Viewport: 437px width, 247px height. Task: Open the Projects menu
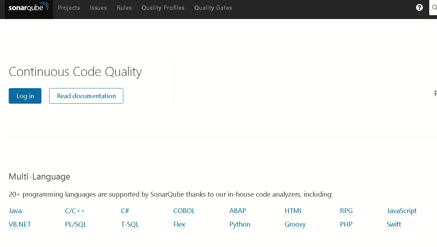[x=69, y=8]
